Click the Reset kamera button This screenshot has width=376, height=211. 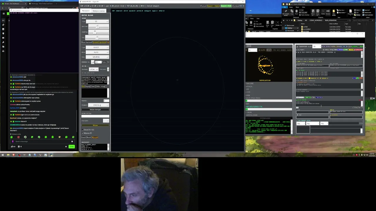pos(87,42)
